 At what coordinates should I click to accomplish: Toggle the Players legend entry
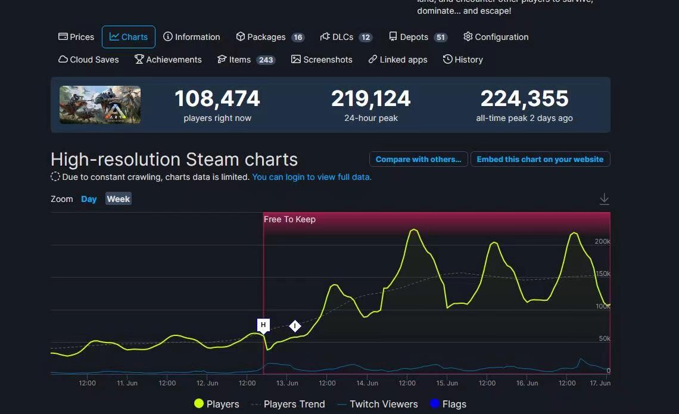click(x=217, y=404)
